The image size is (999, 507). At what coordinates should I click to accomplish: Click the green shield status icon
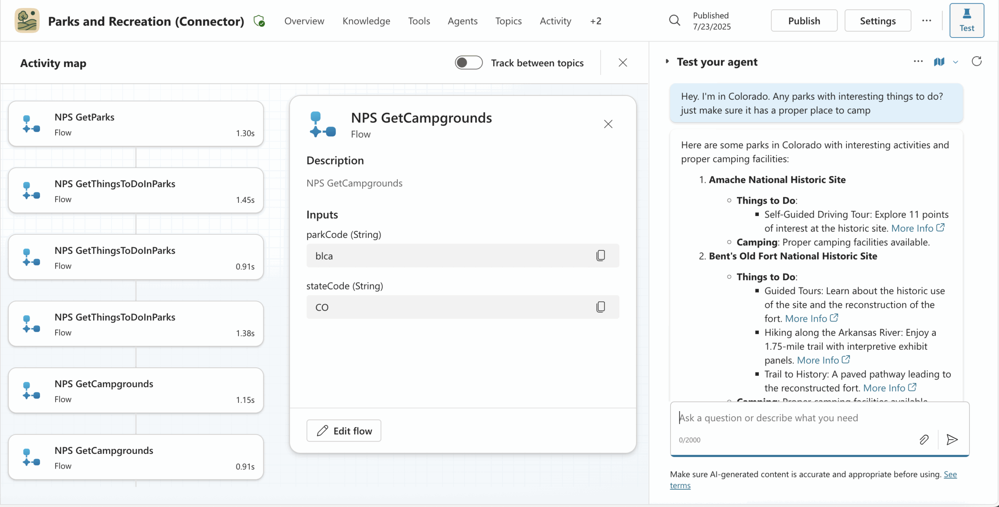[259, 21]
